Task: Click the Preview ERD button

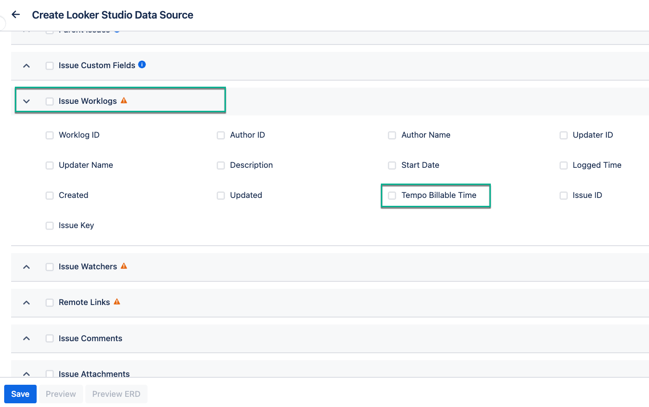Action: click(x=116, y=394)
